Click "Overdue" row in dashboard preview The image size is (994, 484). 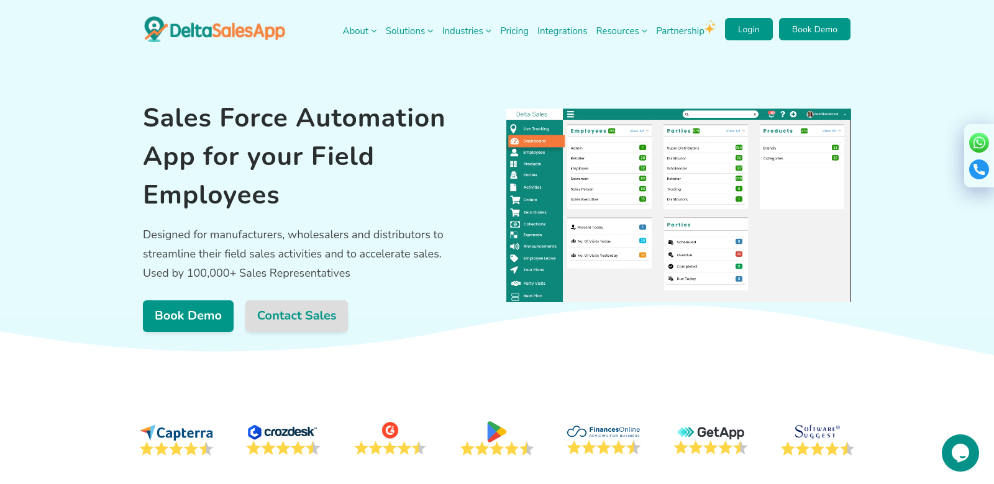coord(704,254)
